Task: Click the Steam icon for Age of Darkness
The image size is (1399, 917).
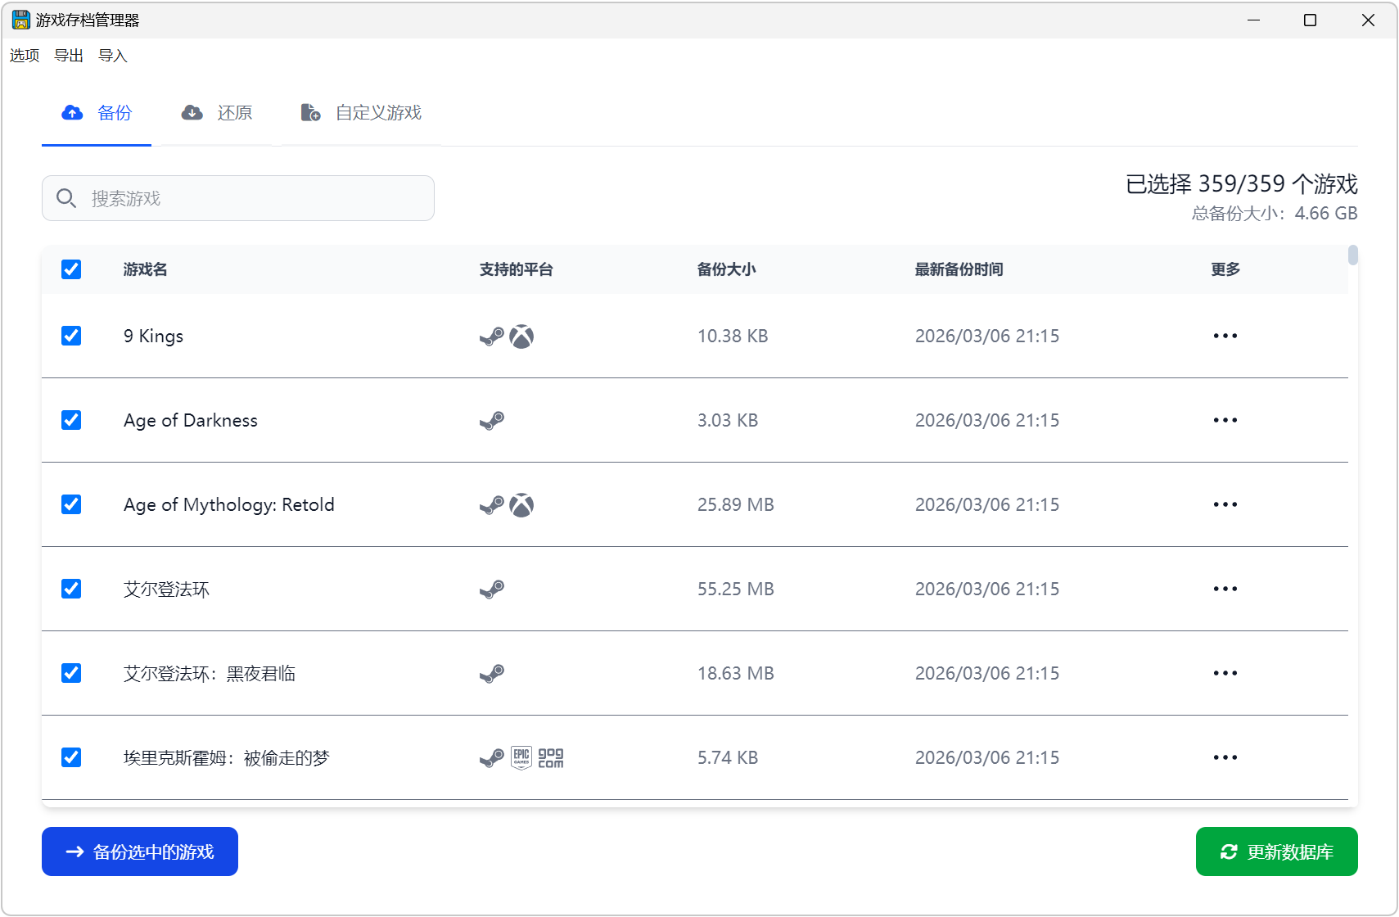Action: click(492, 421)
